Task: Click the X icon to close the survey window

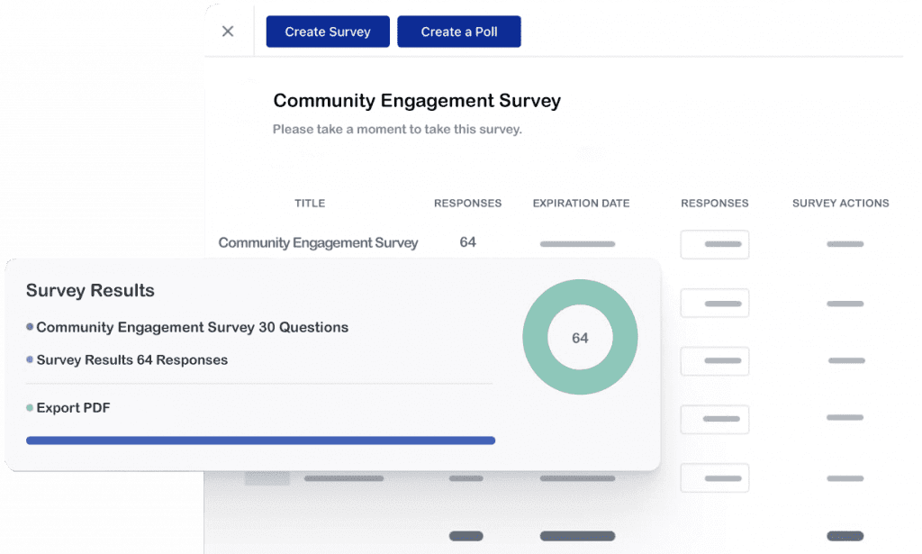Action: pyautogui.click(x=228, y=30)
